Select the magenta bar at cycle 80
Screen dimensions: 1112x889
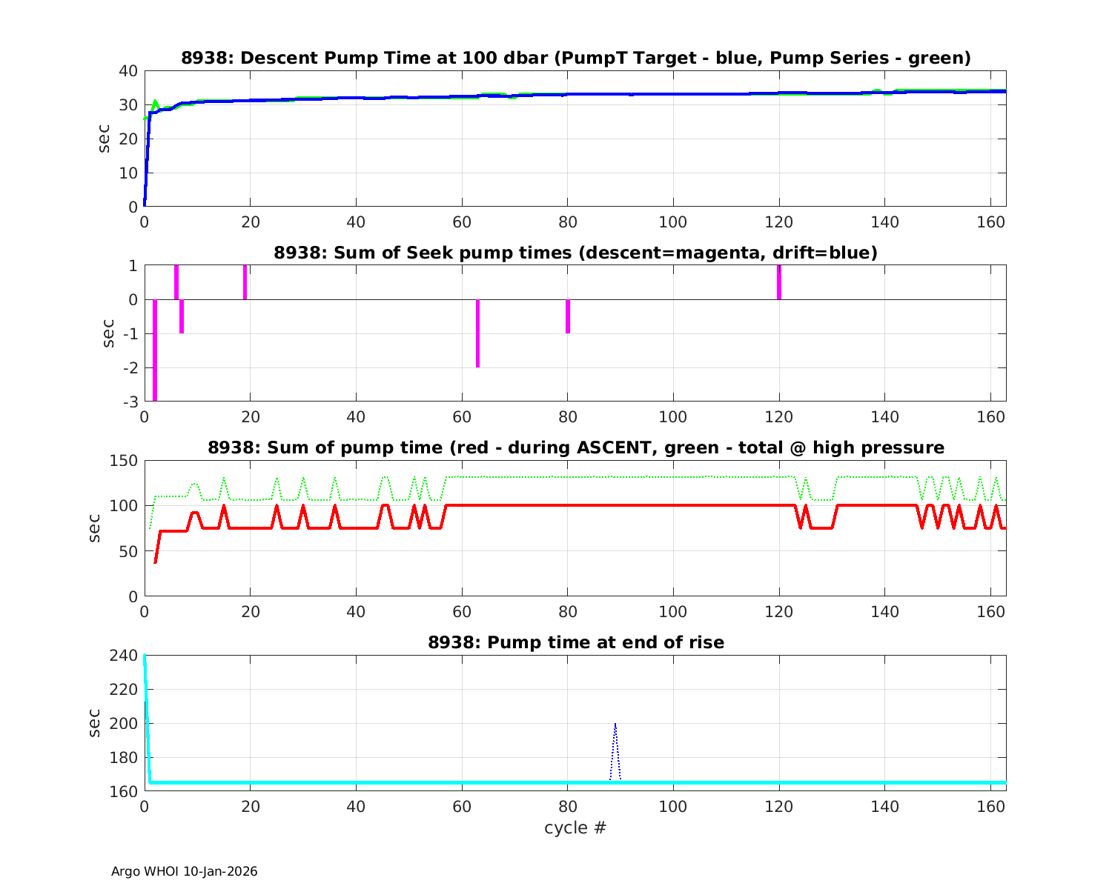(x=568, y=316)
